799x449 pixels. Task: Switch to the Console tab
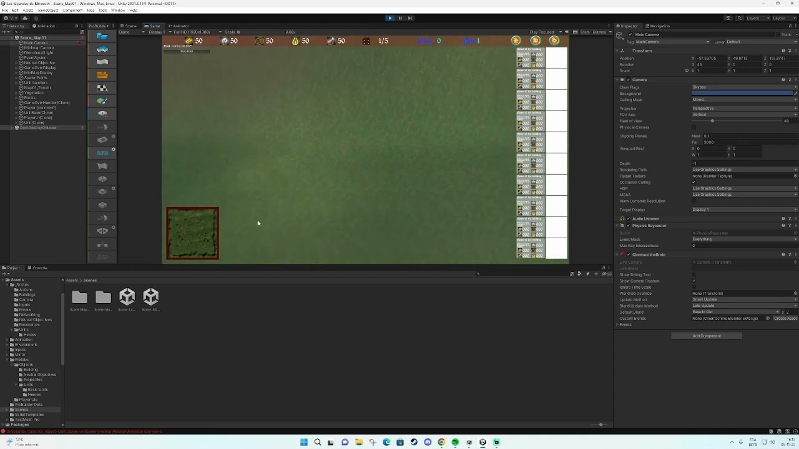38,268
